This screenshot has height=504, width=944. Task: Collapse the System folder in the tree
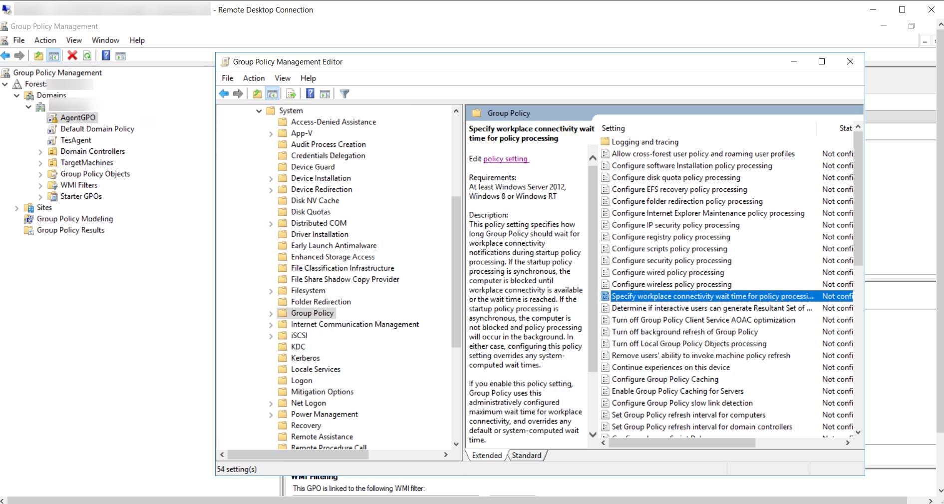[259, 111]
